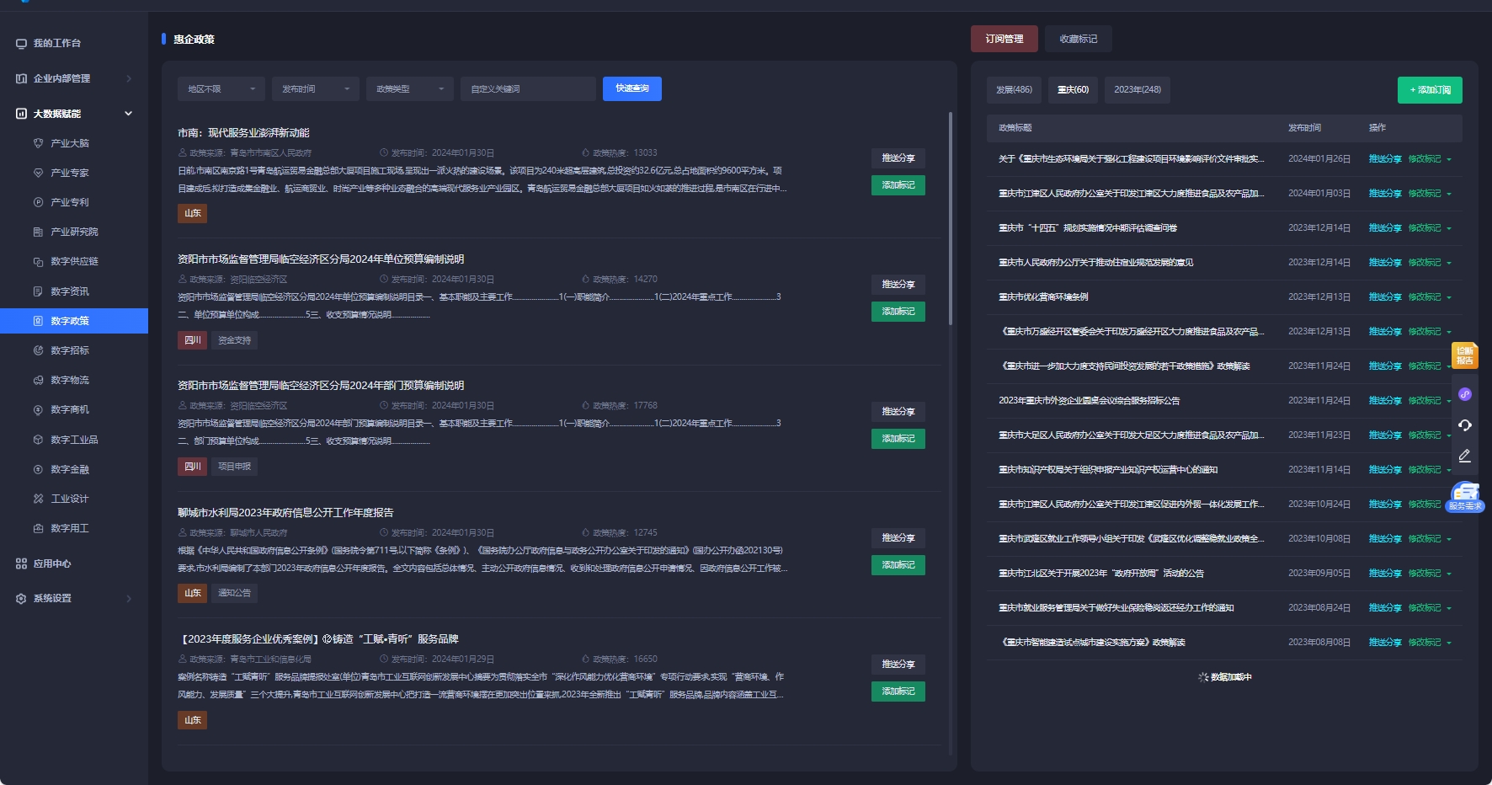The width and height of the screenshot is (1492, 785).
Task: Click the 数字用工 briefcase icon
Action: 38,528
